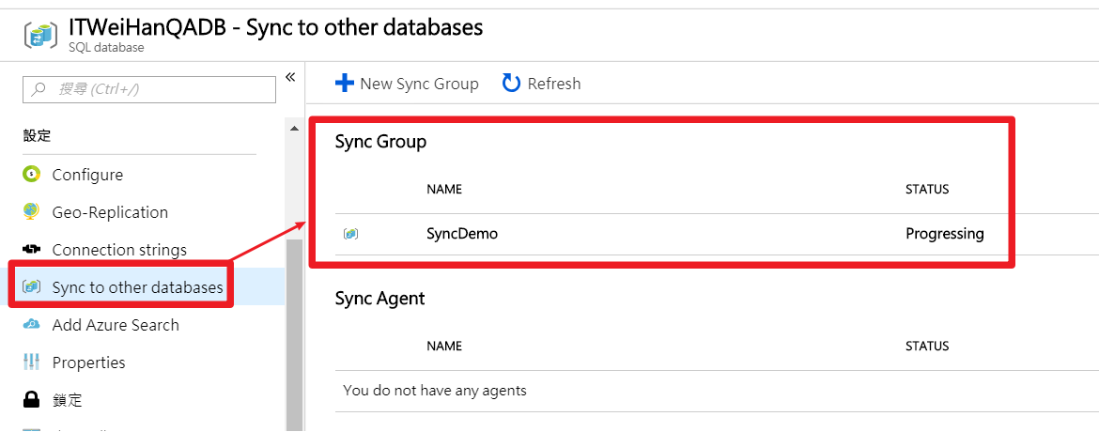The image size is (1099, 432).
Task: Click 'You do not have any agents' text
Action: (435, 390)
